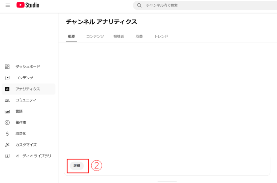Click the Customization magic wand icon
Image resolution: width=277 pixels, height=183 pixels.
[7, 145]
